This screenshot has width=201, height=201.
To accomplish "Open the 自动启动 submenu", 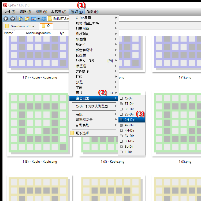I will (94, 125).
